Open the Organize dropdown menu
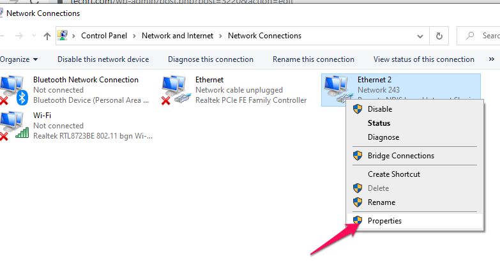 coord(18,59)
